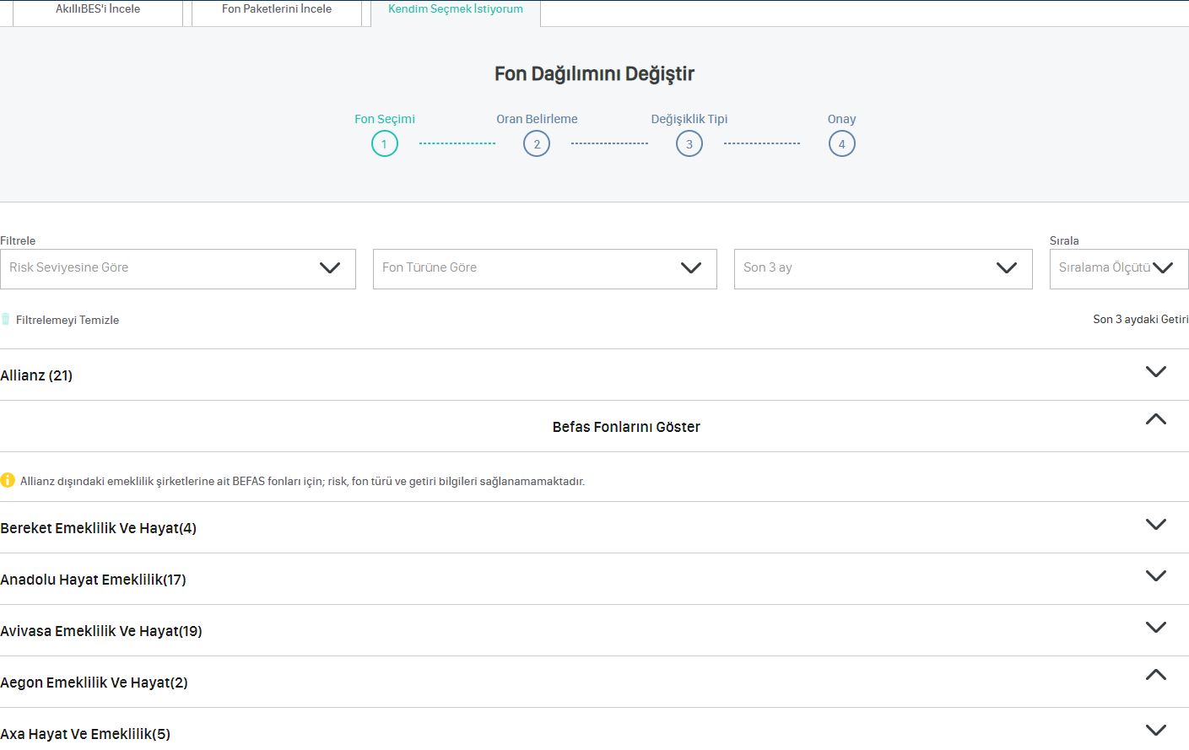Click Filtrelemeyi Temizle link

coord(68,320)
